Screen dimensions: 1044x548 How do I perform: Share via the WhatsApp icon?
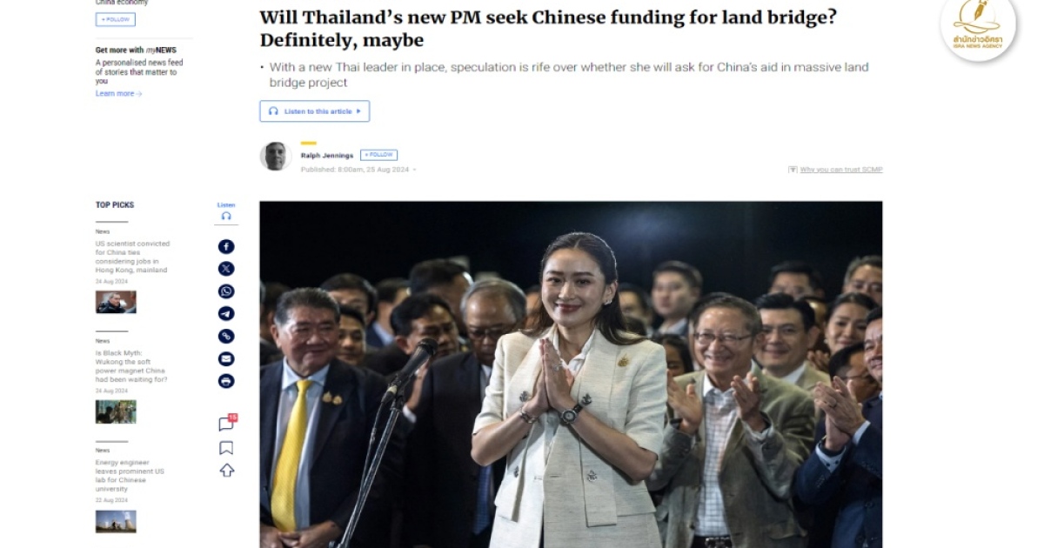226,291
